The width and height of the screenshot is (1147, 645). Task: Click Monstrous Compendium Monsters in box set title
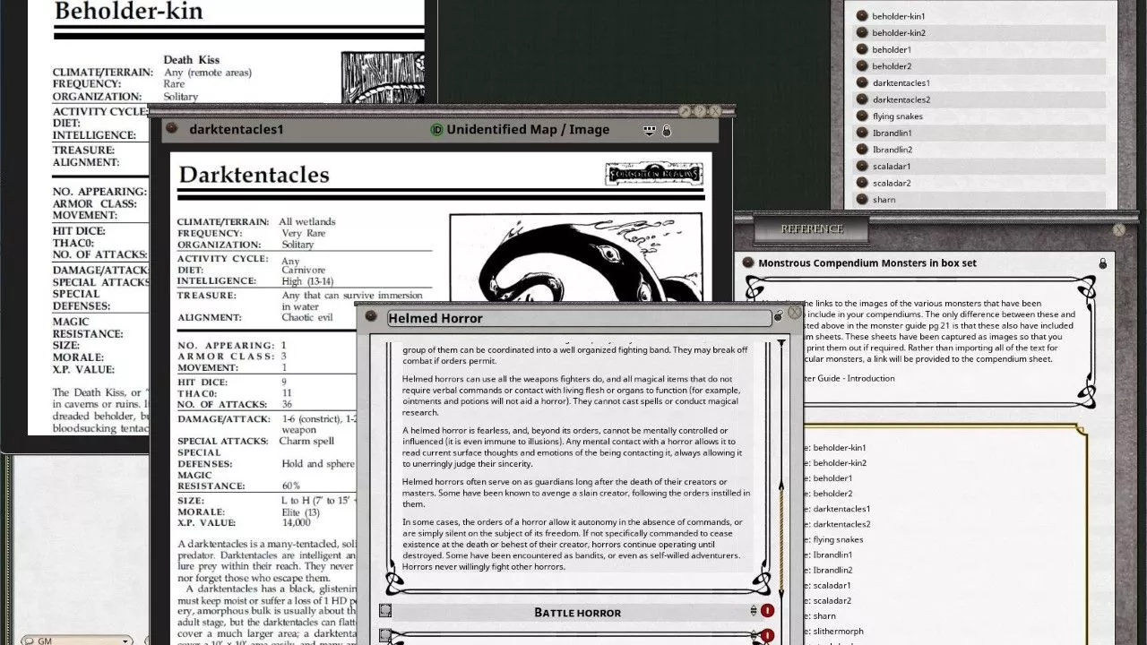pyautogui.click(x=867, y=263)
